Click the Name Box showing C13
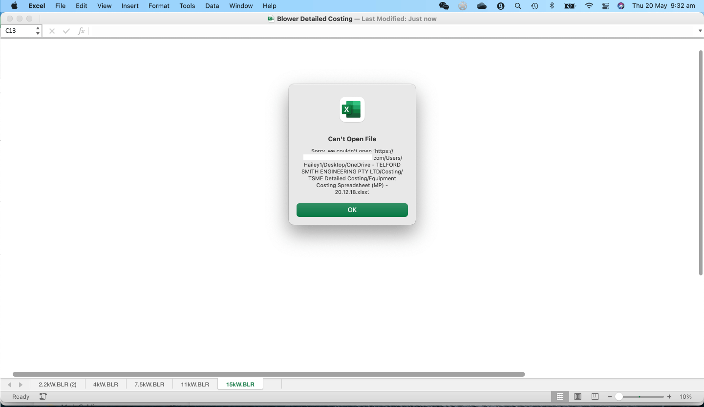 [18, 31]
